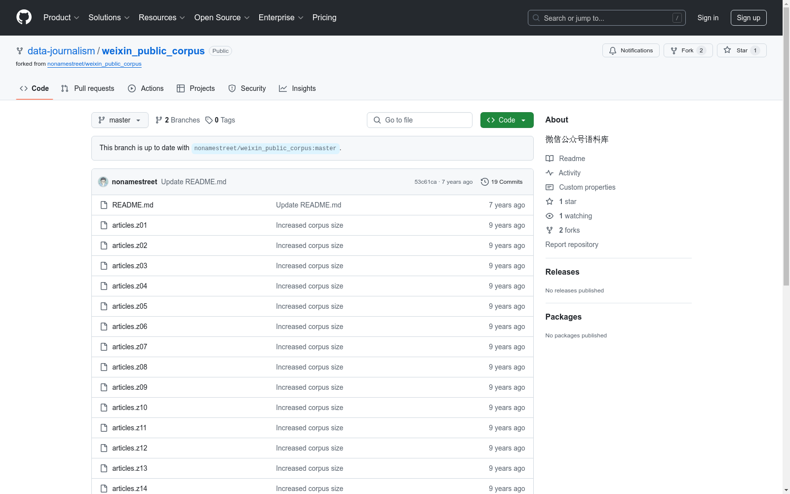Open the Packages heading link
This screenshot has width=790, height=494.
(563, 317)
